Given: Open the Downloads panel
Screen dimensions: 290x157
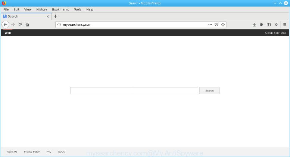Looking at the screenshot, I should pos(254,25).
